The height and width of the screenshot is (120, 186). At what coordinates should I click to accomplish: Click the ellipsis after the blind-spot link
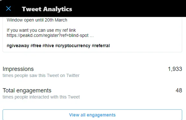92,36
